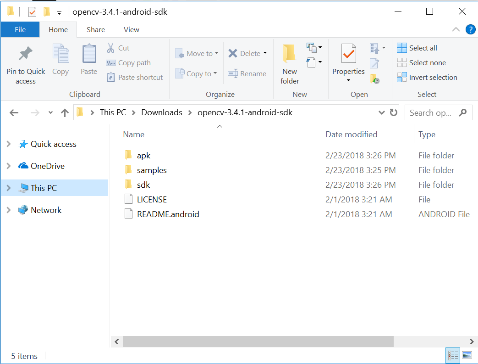Select the samples folder

pyautogui.click(x=152, y=170)
